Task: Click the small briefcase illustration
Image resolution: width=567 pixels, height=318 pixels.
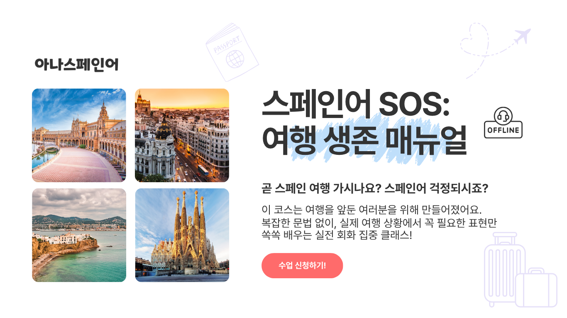Action: [x=536, y=288]
